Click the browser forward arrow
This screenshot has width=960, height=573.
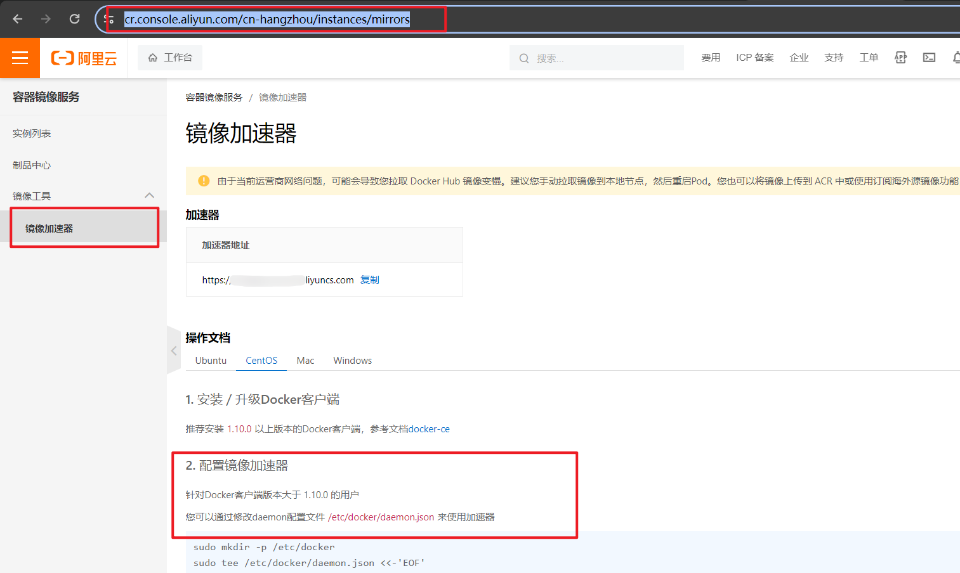click(46, 19)
